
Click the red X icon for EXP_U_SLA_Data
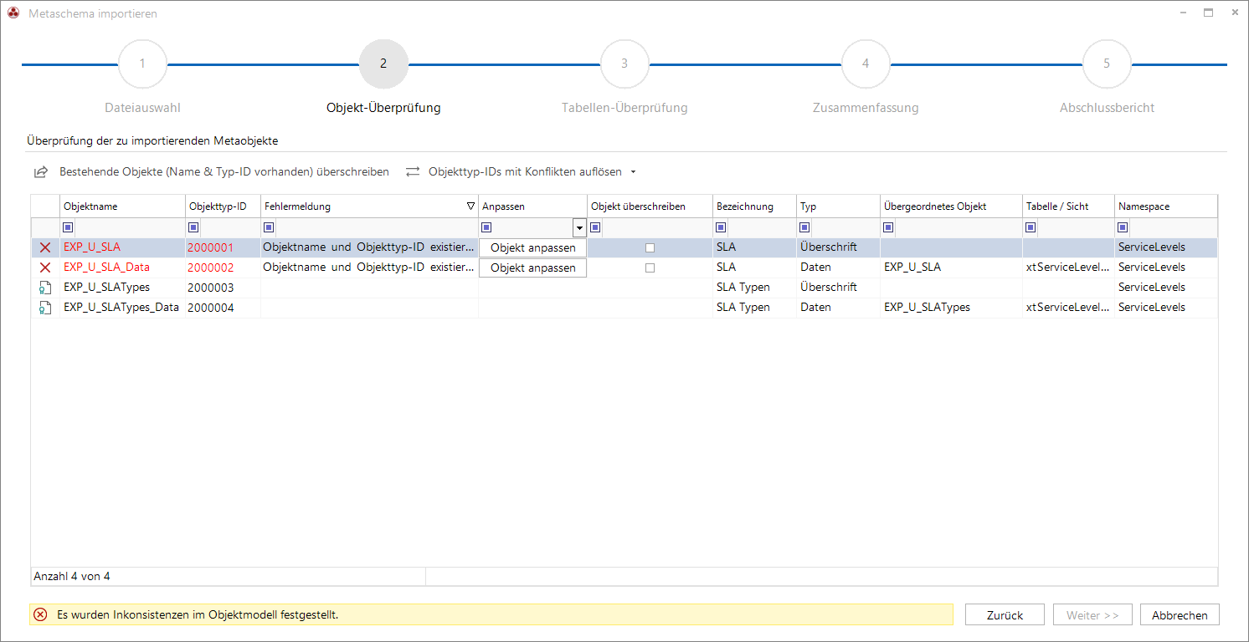(x=45, y=267)
